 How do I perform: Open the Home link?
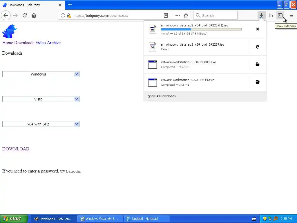pos(8,43)
